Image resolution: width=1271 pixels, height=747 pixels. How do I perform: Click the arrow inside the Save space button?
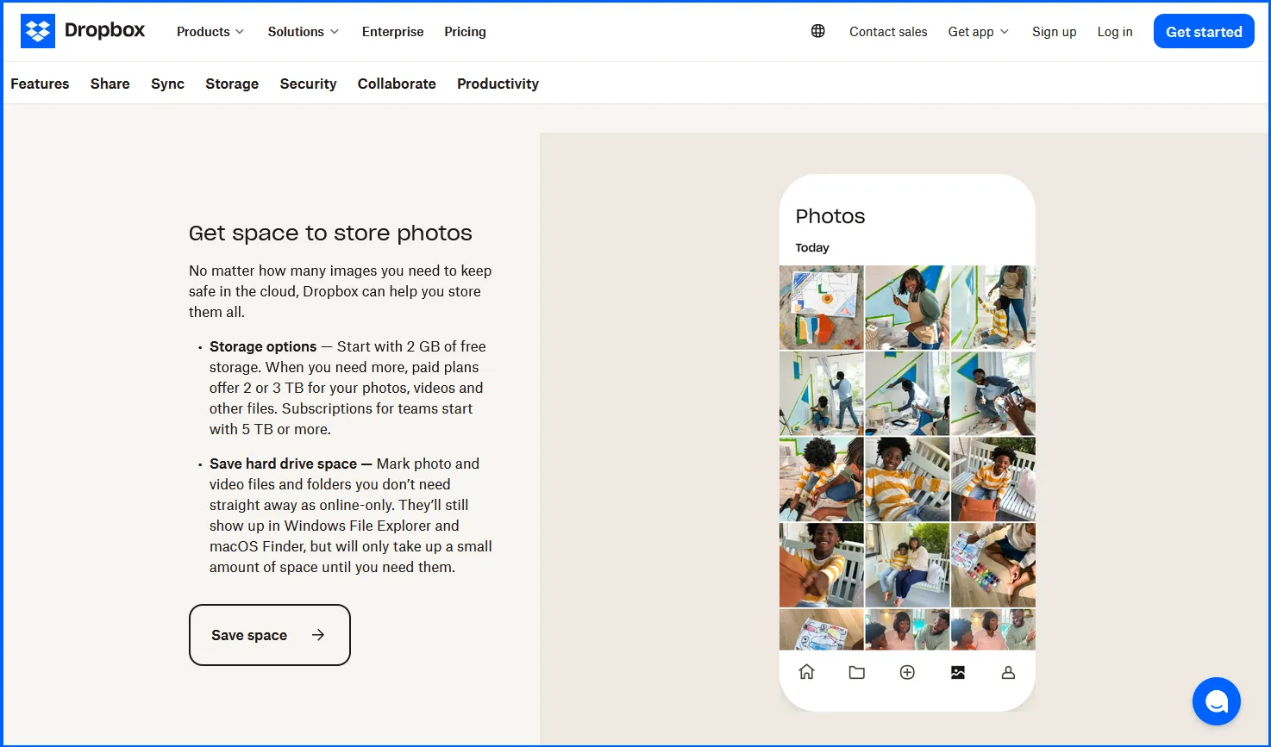click(x=318, y=635)
